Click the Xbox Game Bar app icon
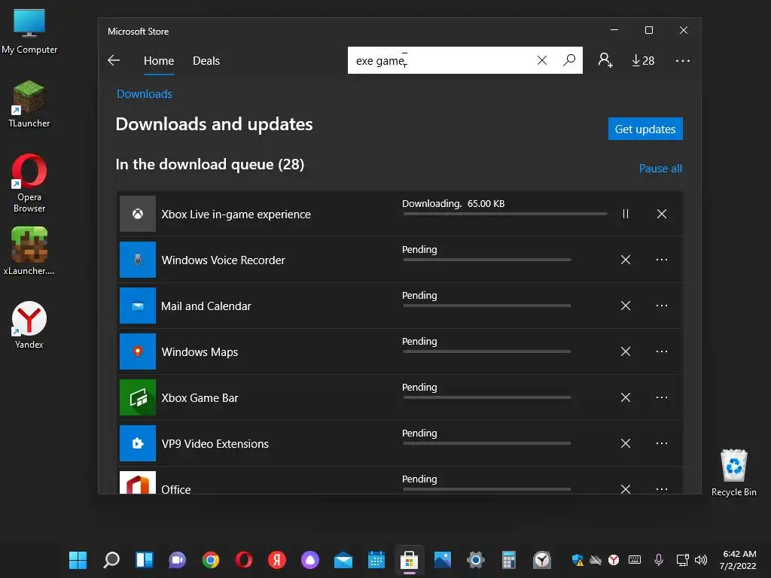This screenshot has width=771, height=578. pyautogui.click(x=138, y=397)
